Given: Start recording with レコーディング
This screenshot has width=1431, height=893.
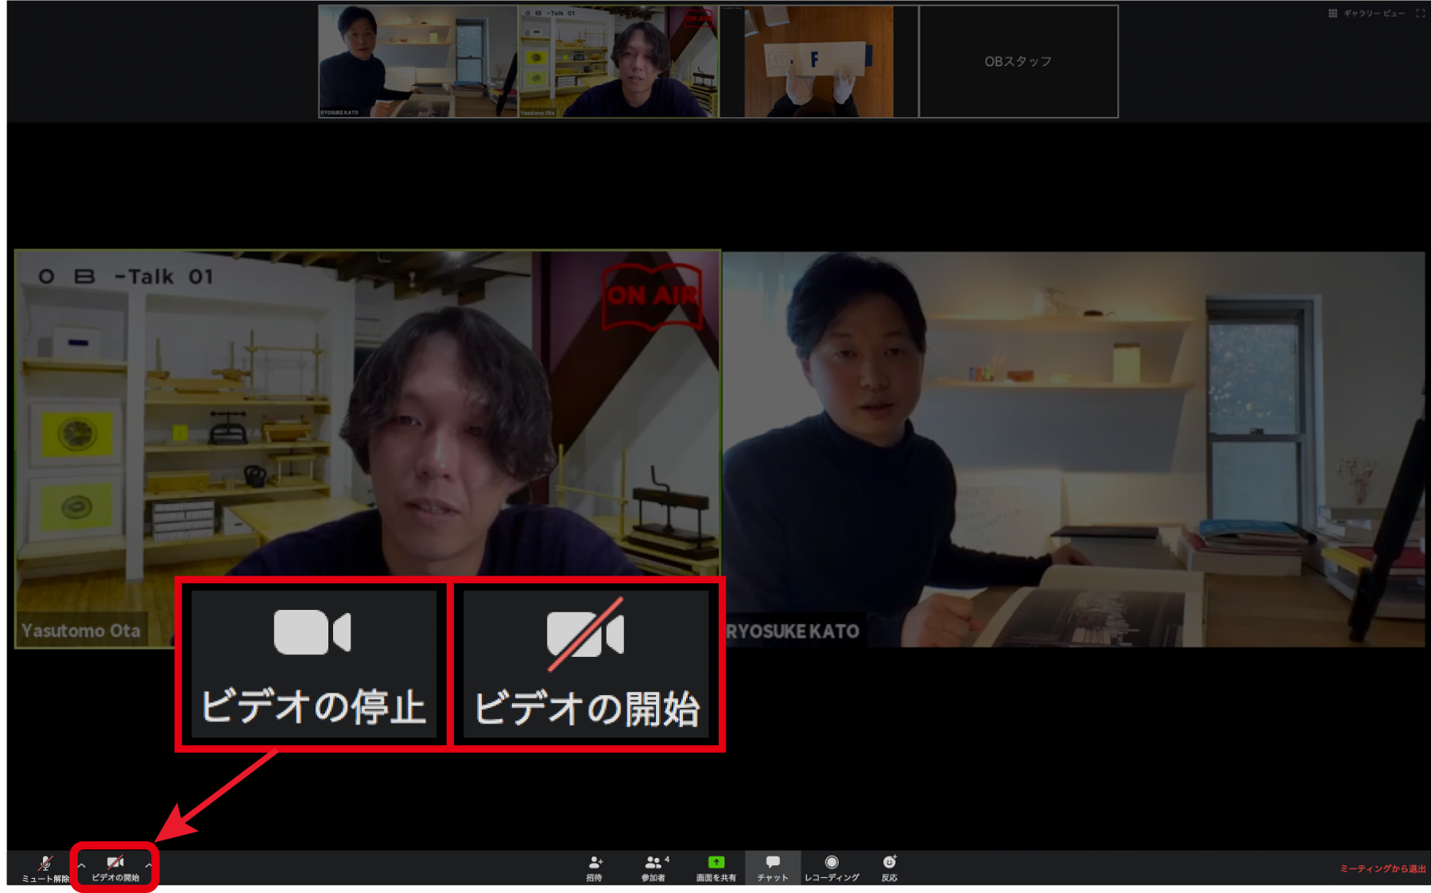Looking at the screenshot, I should pyautogui.click(x=832, y=868).
